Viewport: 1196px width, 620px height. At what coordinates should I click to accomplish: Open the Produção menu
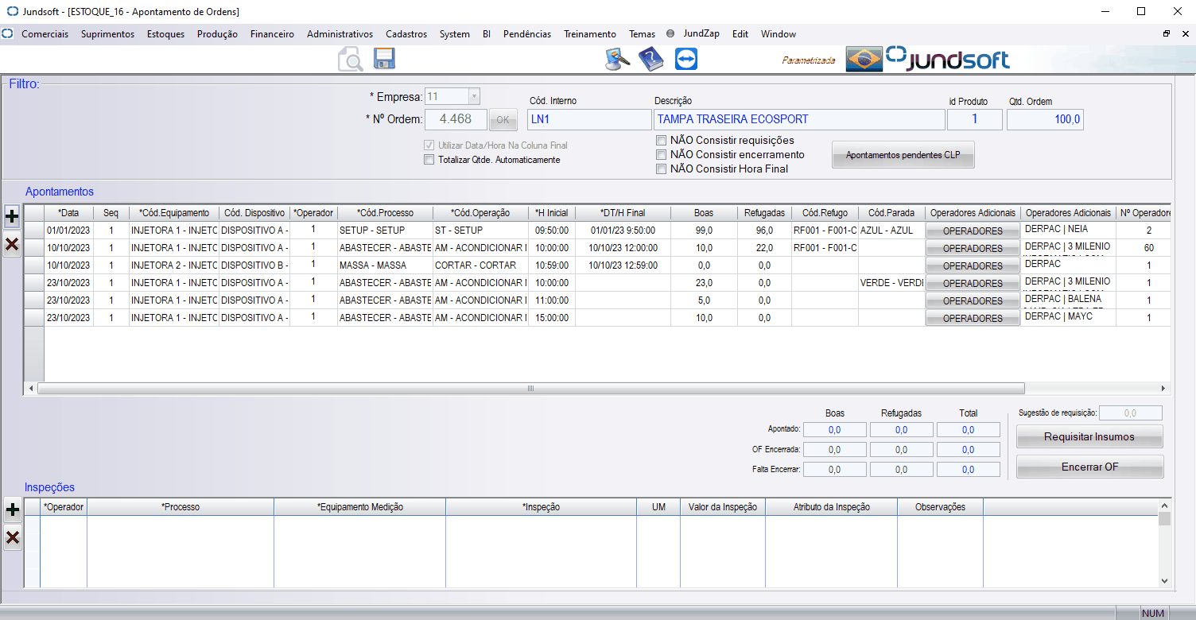click(217, 34)
